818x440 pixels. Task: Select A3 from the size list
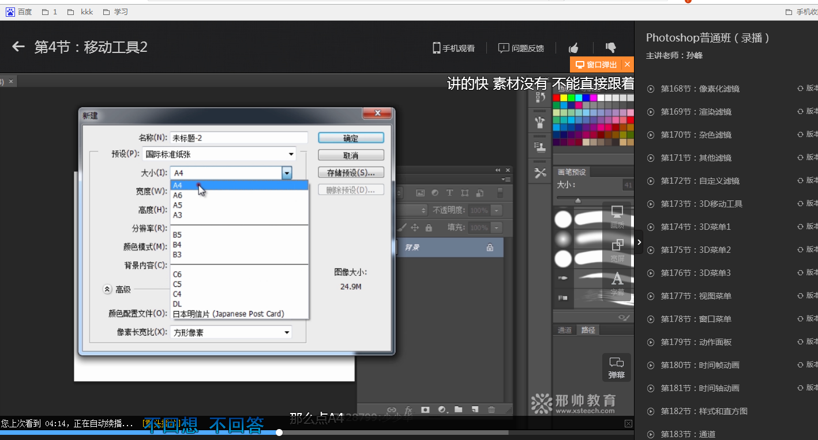[178, 215]
